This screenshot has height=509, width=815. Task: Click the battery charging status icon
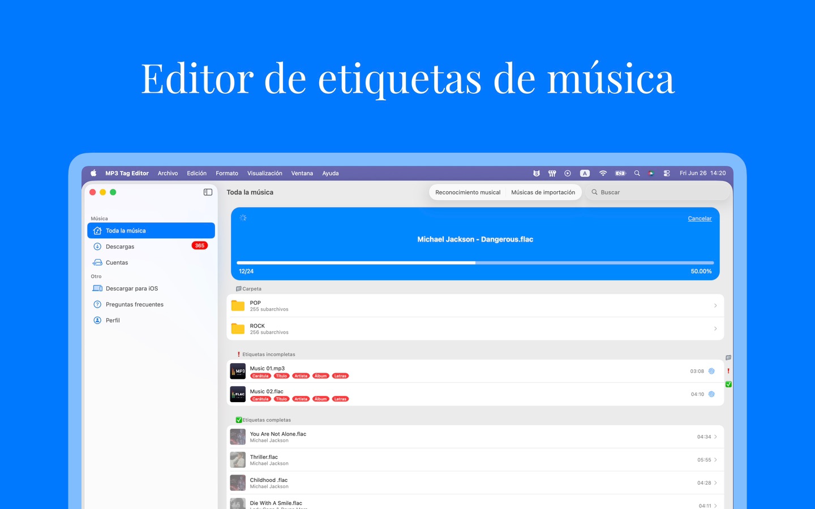click(x=620, y=173)
